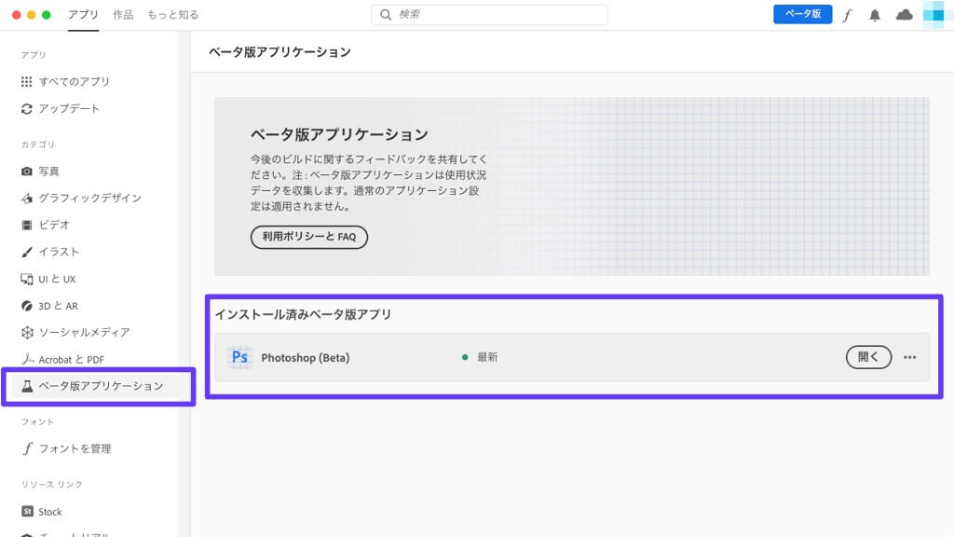Click the 検索 search field
This screenshot has width=954, height=537.
click(x=489, y=15)
